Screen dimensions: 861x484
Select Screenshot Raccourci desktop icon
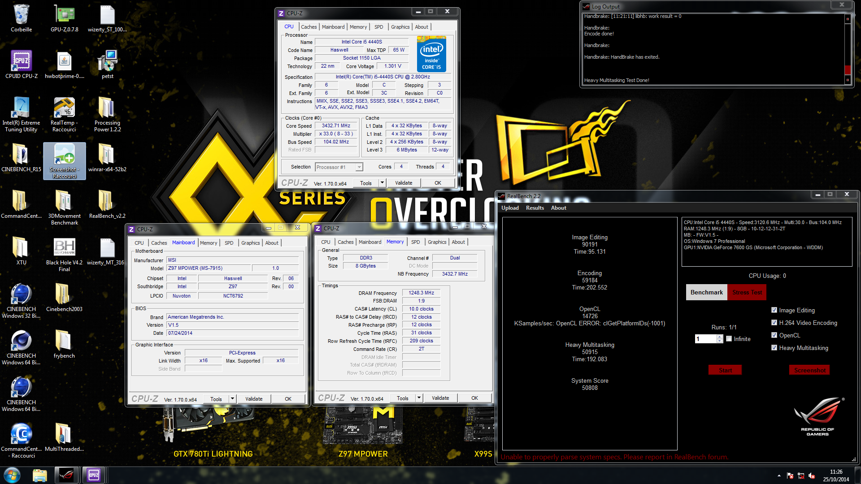click(x=64, y=161)
